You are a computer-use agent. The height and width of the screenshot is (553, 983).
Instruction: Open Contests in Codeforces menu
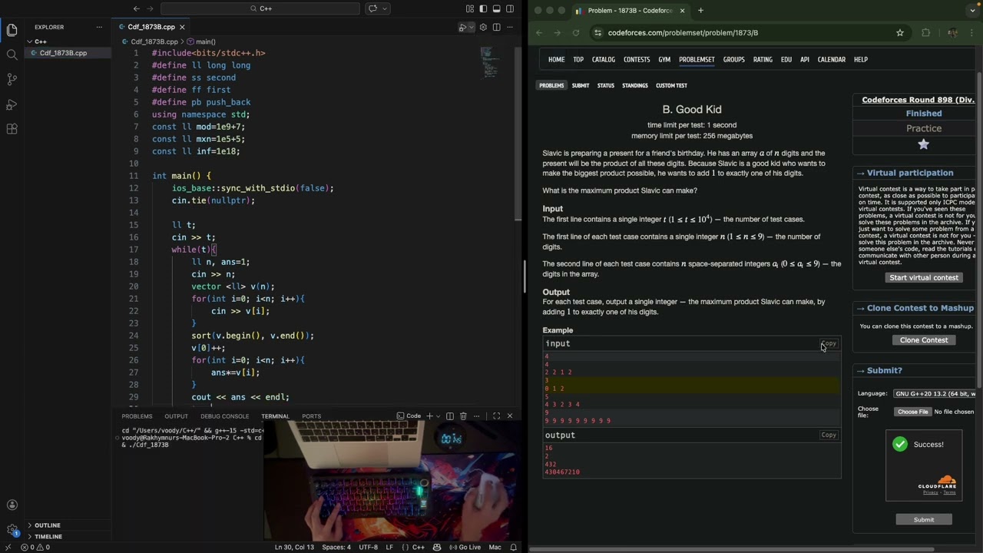(637, 59)
